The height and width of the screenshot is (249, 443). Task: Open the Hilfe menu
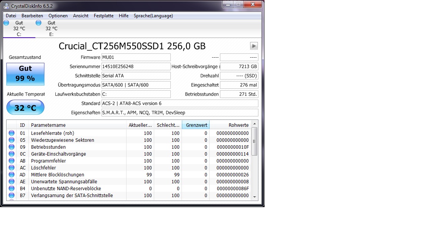pos(123,16)
